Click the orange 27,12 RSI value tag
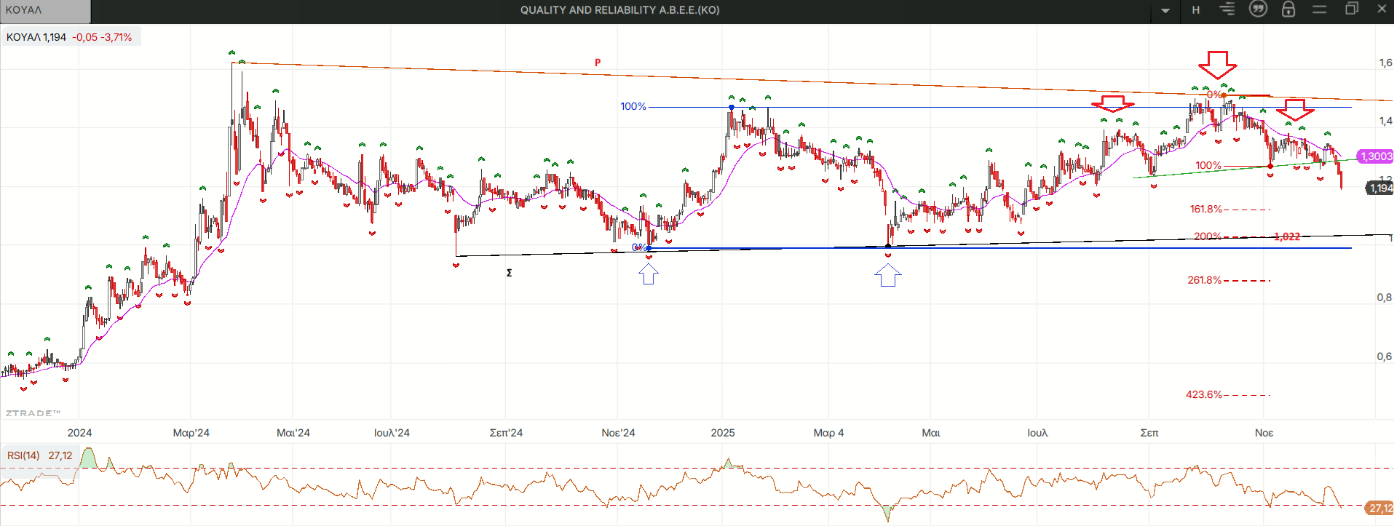The width and height of the screenshot is (1394, 526). 1379,508
